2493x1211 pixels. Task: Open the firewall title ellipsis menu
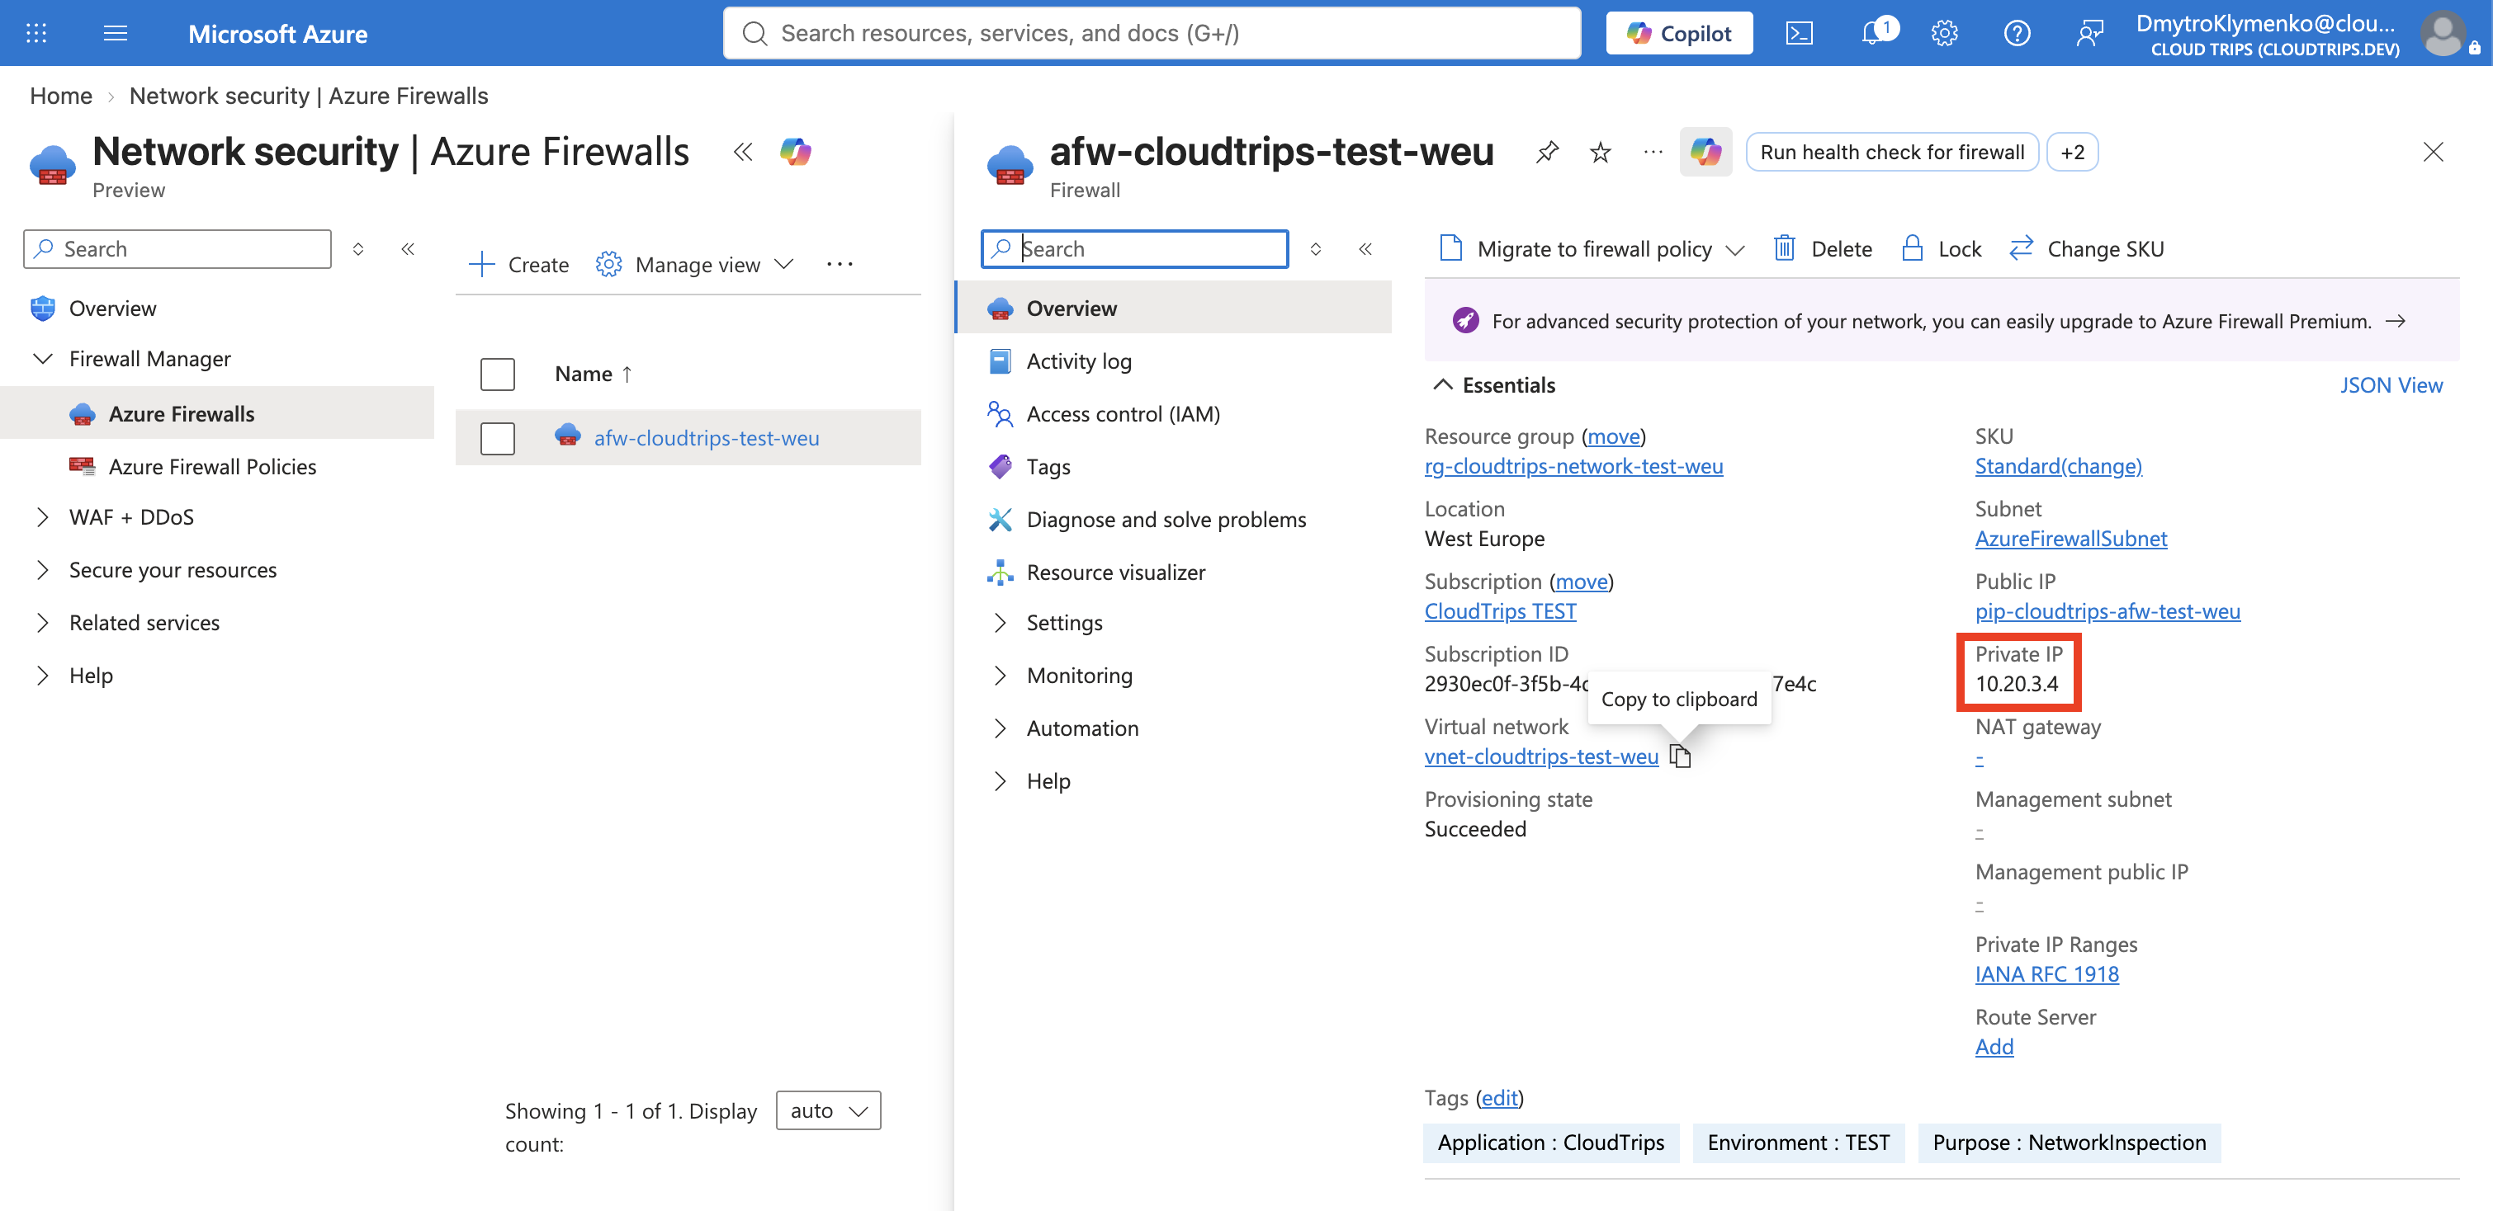tap(1653, 152)
